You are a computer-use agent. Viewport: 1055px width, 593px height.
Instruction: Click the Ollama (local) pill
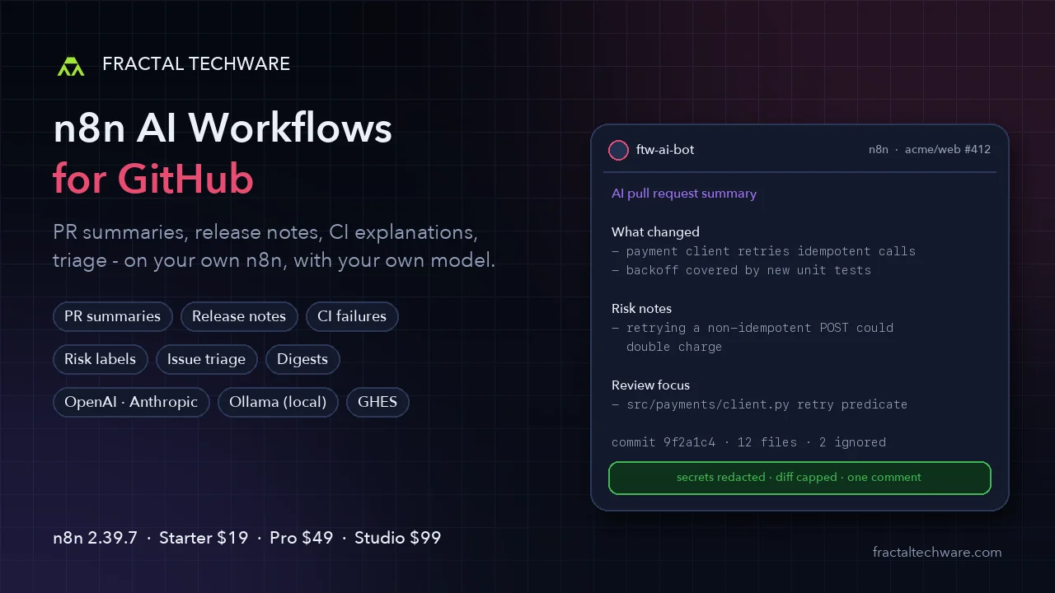278,402
